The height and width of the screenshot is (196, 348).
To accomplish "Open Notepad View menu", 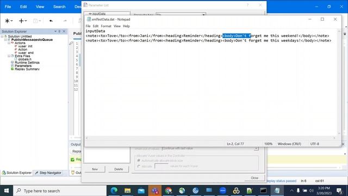I will tap(117, 26).
